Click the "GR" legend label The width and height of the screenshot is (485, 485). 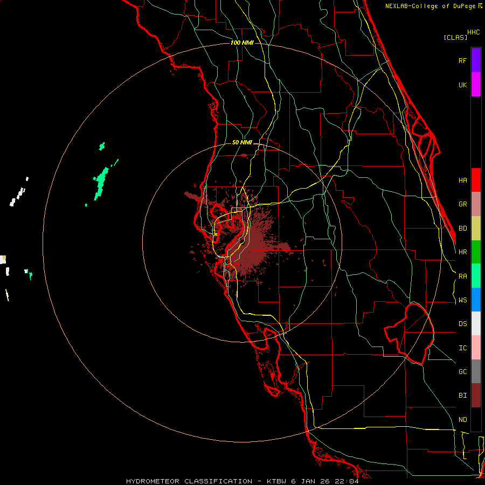[462, 204]
